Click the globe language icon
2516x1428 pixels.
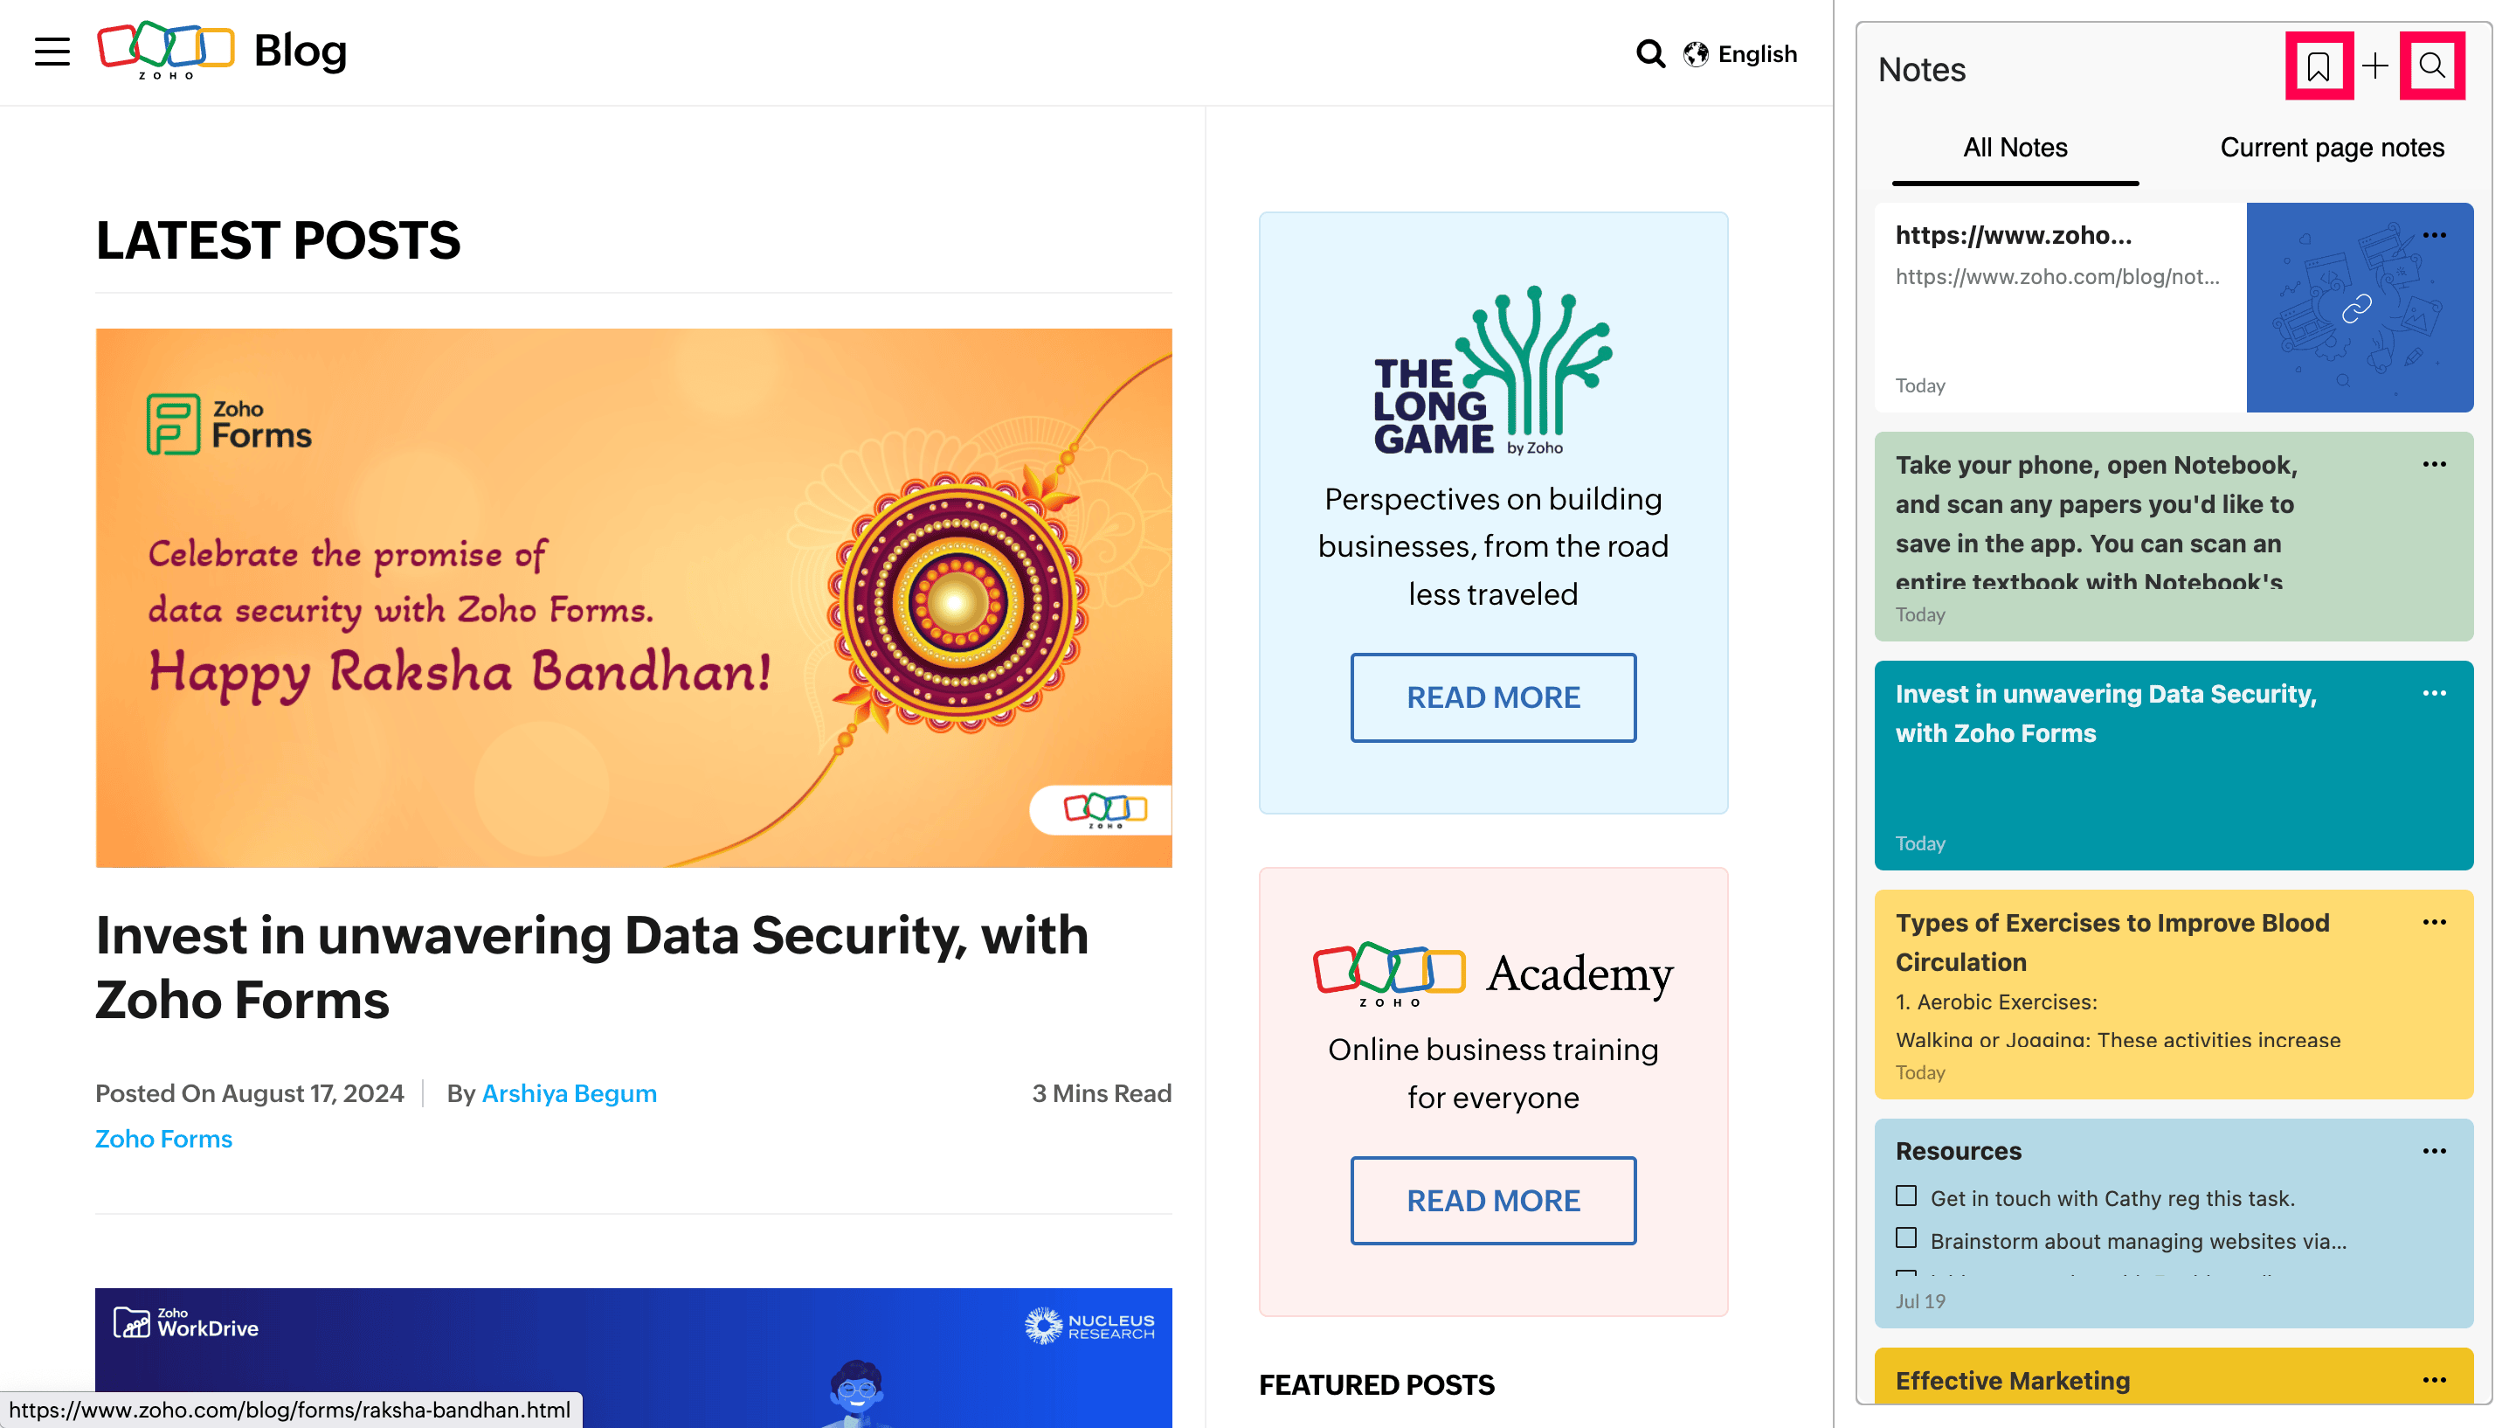[1696, 54]
